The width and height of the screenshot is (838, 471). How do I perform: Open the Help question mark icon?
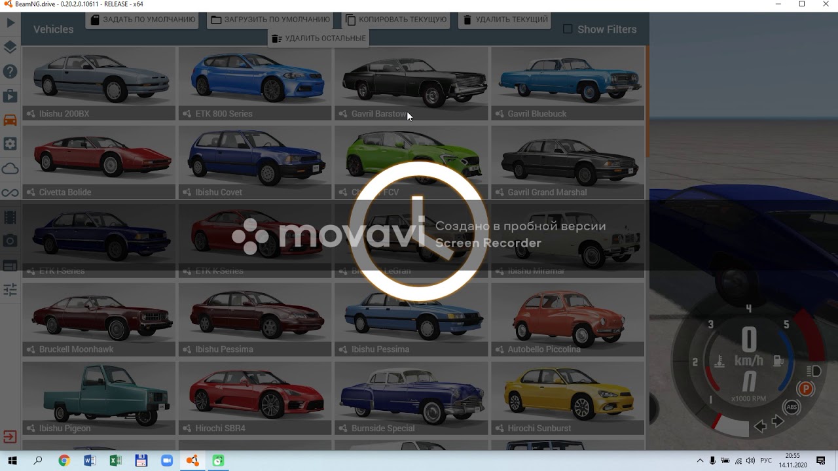pos(10,71)
